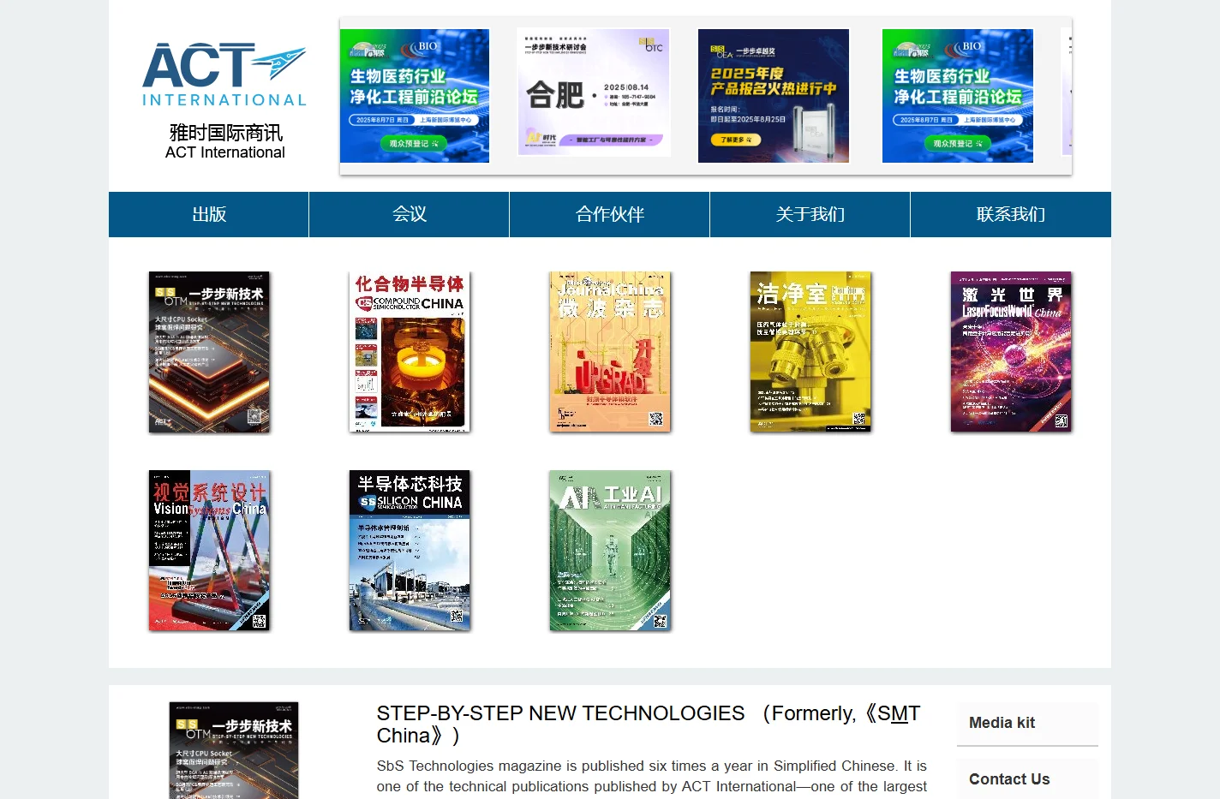Open the first 生物医药行业 forum banner

[x=415, y=96]
